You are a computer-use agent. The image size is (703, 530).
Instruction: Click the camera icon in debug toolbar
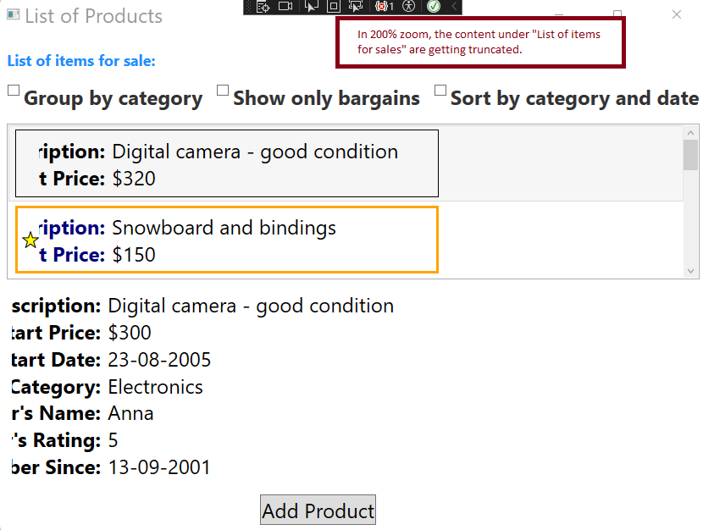pos(285,6)
